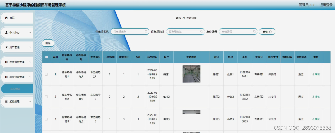Viewport: 335px width, 133px height.
Task: Focus the 停车场名称 input field
Action: pos(130,31)
